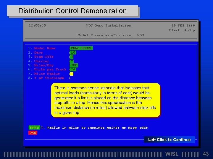Click the green NNNN format indicator

click(34, 127)
